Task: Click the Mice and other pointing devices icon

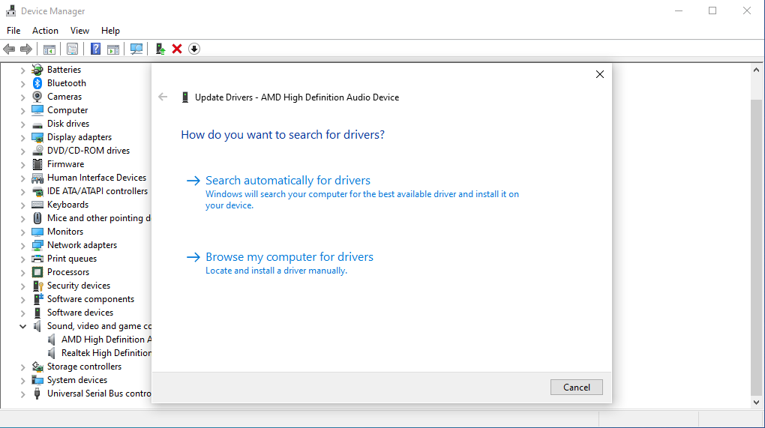Action: coord(37,218)
